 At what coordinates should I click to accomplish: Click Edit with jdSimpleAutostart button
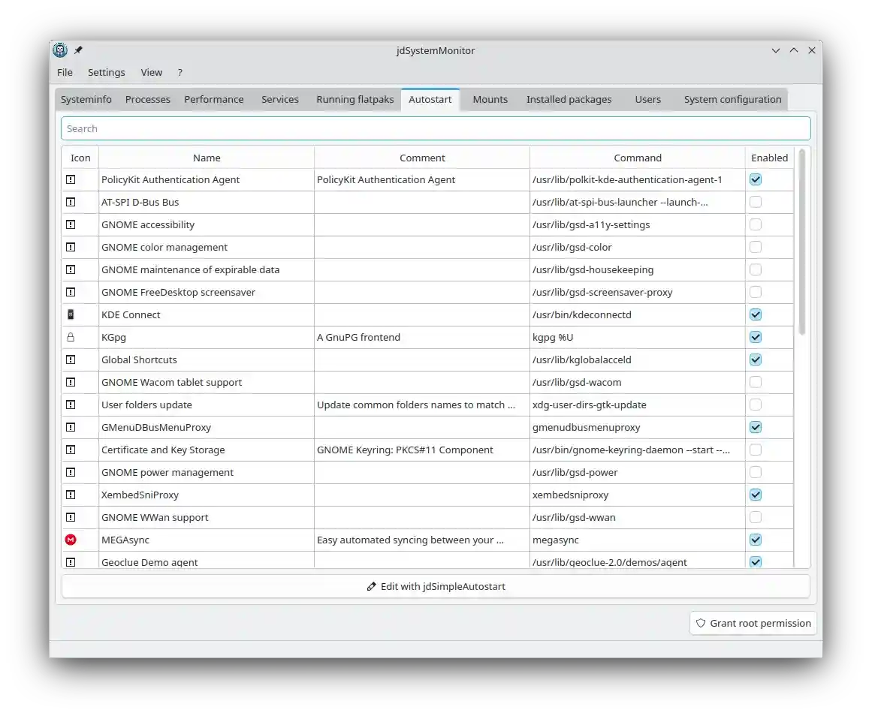coord(436,586)
